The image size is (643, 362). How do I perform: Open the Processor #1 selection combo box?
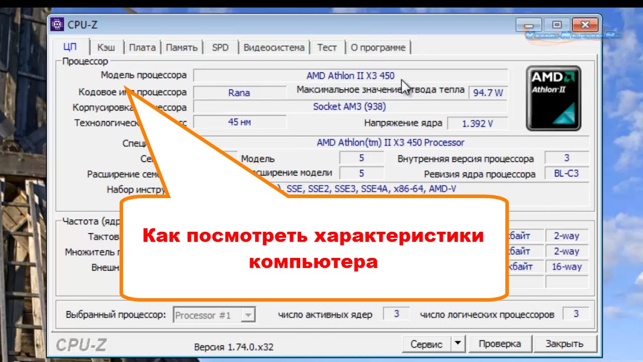tap(214, 315)
